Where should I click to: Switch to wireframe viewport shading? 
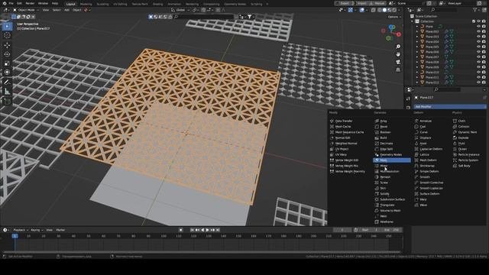point(379,10)
